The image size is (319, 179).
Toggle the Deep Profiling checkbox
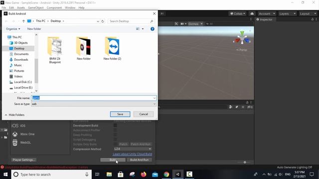click(x=115, y=135)
